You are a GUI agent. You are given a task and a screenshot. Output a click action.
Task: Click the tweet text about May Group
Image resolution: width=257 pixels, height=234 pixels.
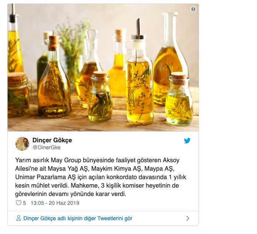tap(100, 177)
